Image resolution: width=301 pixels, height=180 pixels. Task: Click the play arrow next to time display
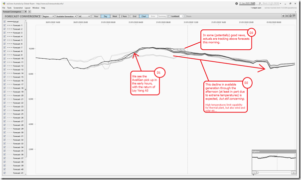pyautogui.click(x=260, y=3)
